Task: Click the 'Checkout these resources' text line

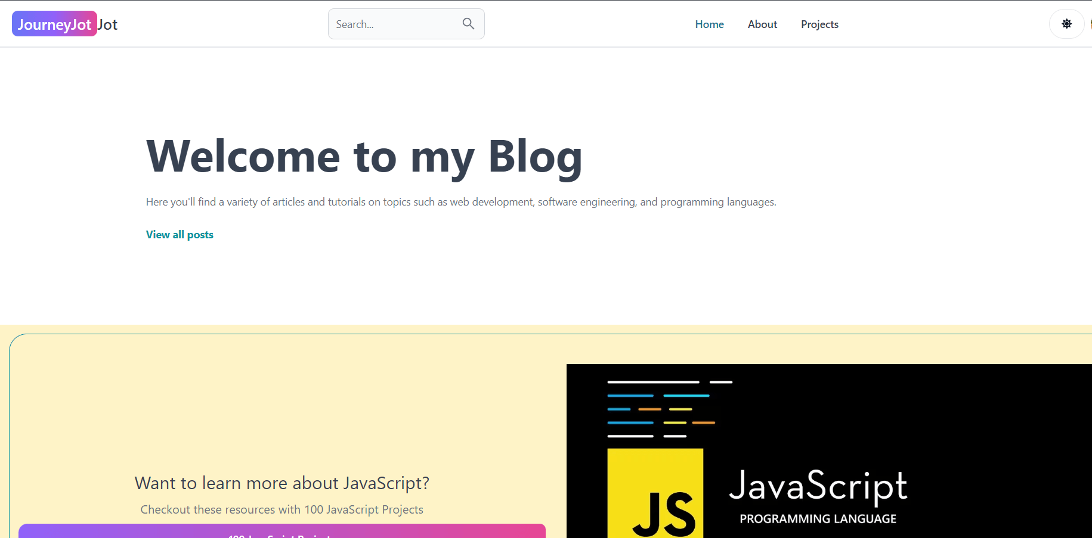Action: pos(282,510)
